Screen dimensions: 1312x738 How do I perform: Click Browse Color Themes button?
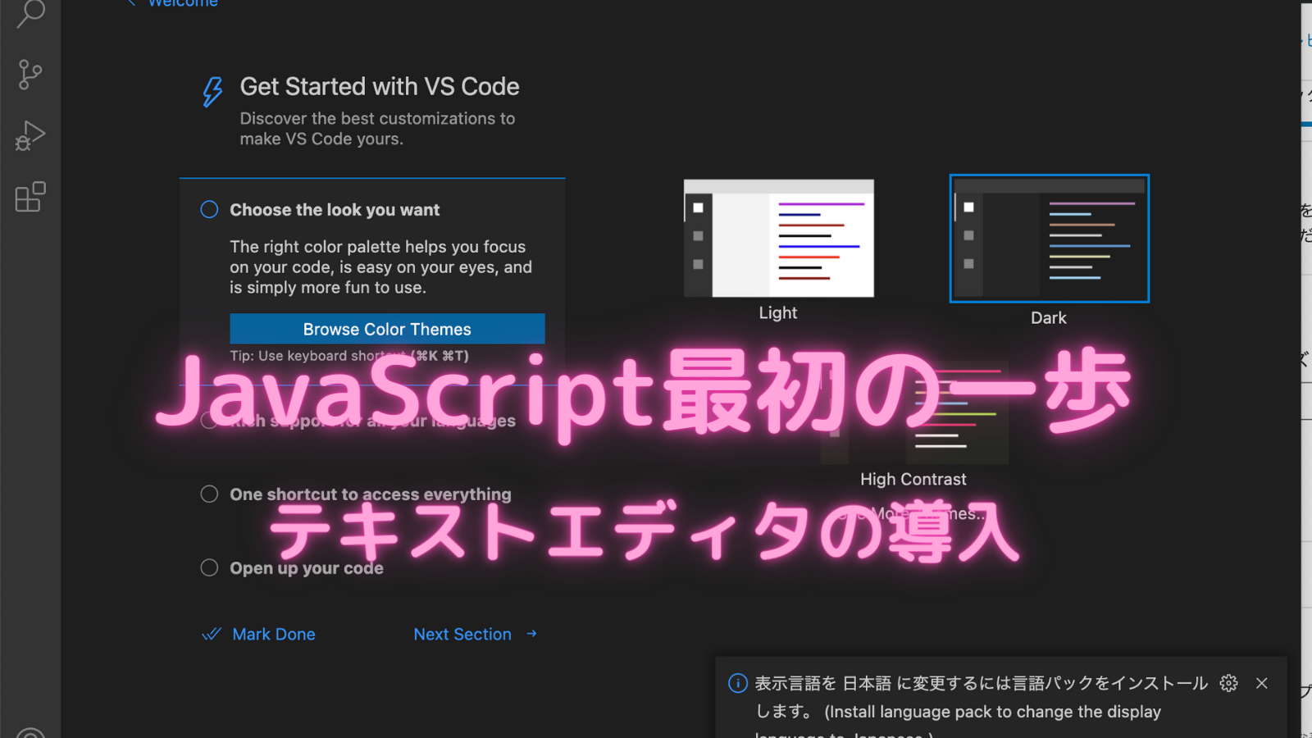click(387, 329)
